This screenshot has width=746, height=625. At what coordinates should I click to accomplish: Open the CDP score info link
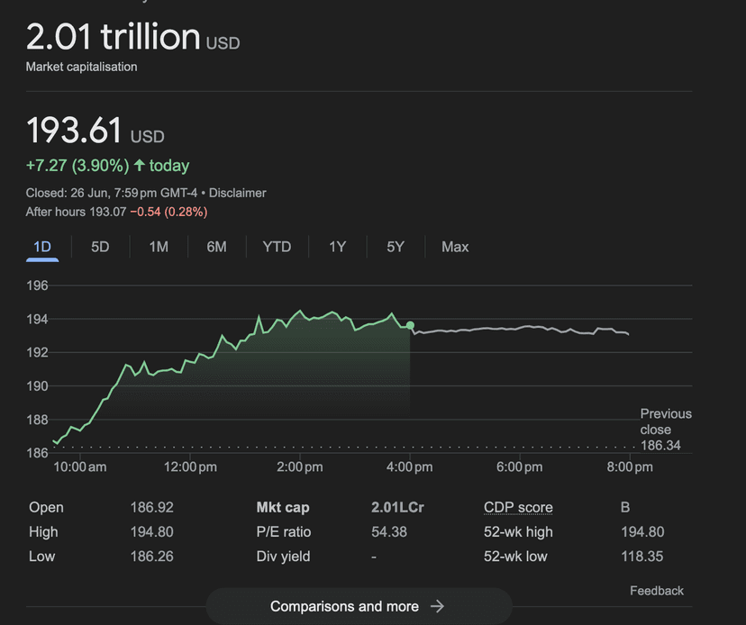[518, 507]
